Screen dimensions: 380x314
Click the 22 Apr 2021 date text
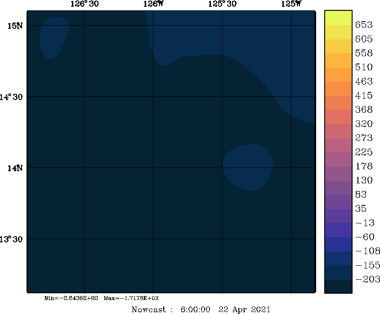244,309
